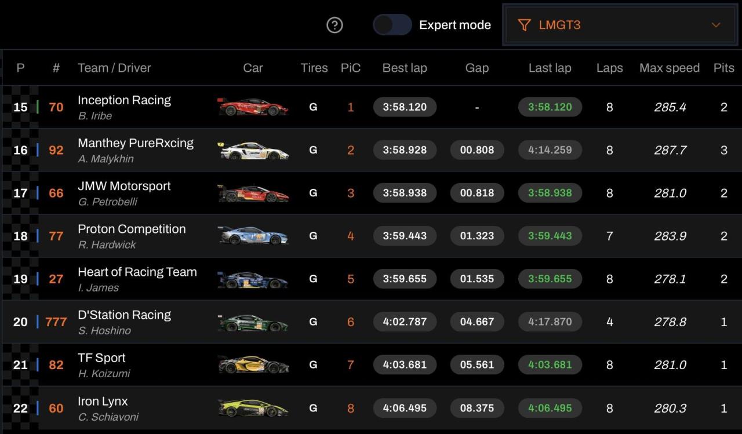Expand dropdown using the chevron arrow
This screenshot has height=434, width=742.
tap(716, 25)
